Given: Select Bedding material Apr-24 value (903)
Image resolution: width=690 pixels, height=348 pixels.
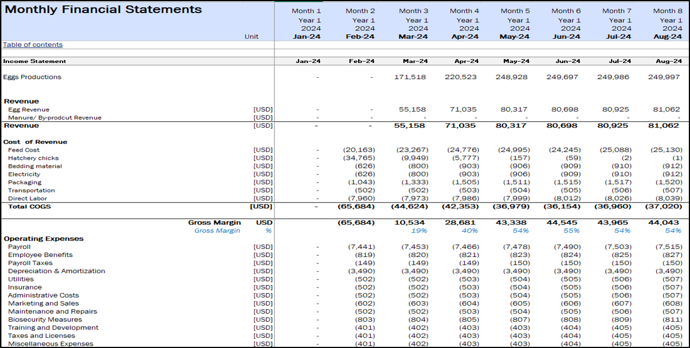Looking at the screenshot, I should 469,166.
